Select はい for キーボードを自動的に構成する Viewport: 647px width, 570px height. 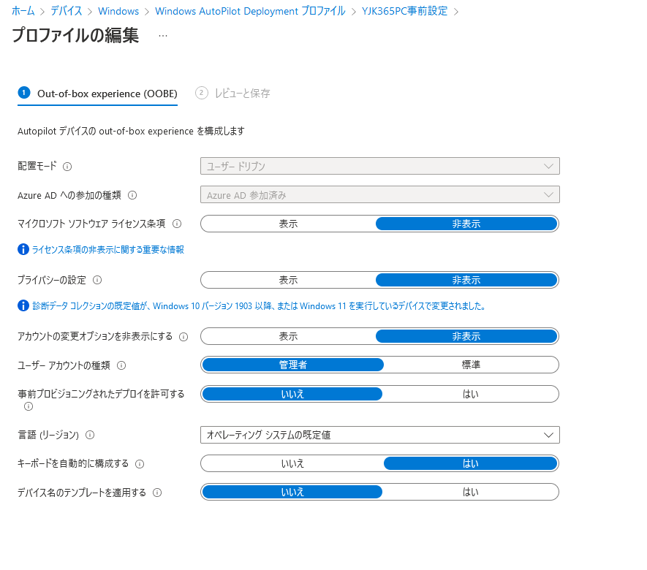[x=470, y=463]
